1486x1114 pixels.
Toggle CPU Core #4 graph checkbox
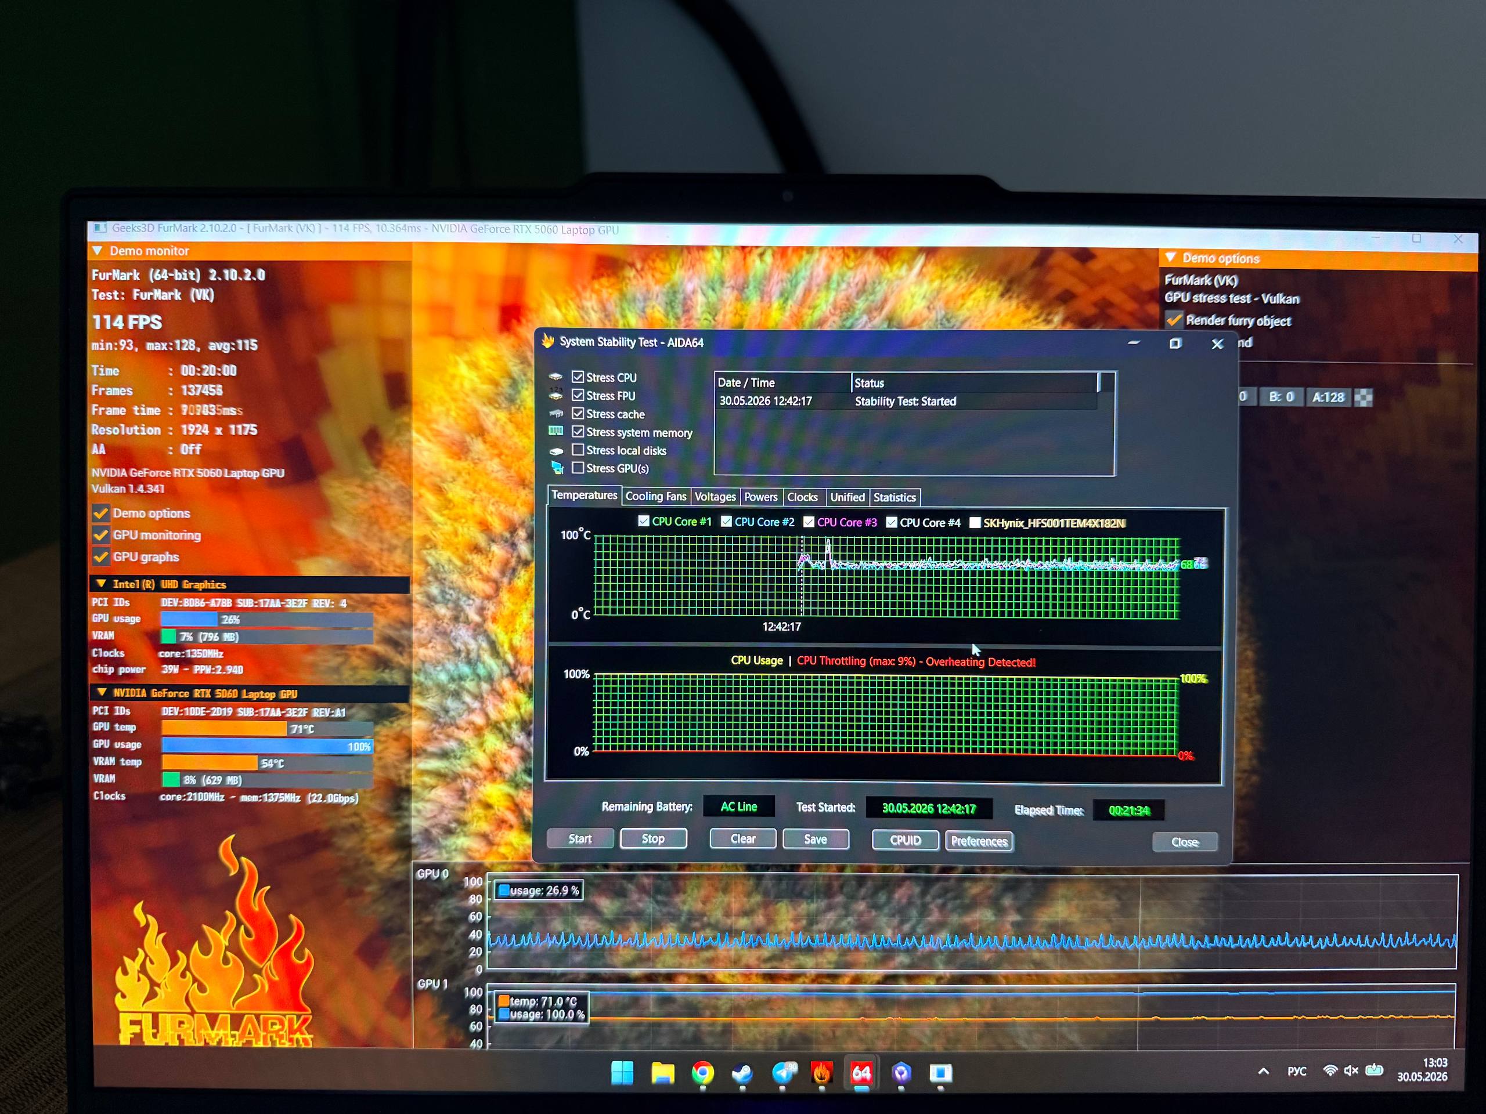click(x=892, y=522)
